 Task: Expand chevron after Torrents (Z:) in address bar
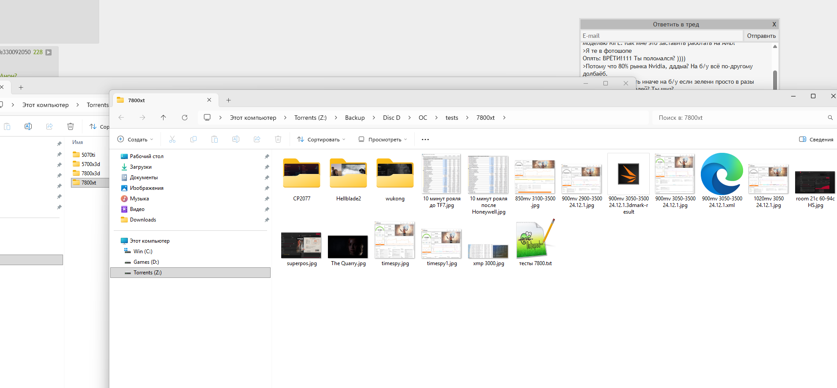pos(336,118)
